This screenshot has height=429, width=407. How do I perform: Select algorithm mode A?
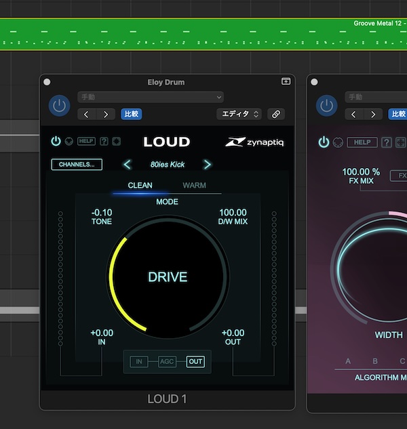click(x=348, y=361)
